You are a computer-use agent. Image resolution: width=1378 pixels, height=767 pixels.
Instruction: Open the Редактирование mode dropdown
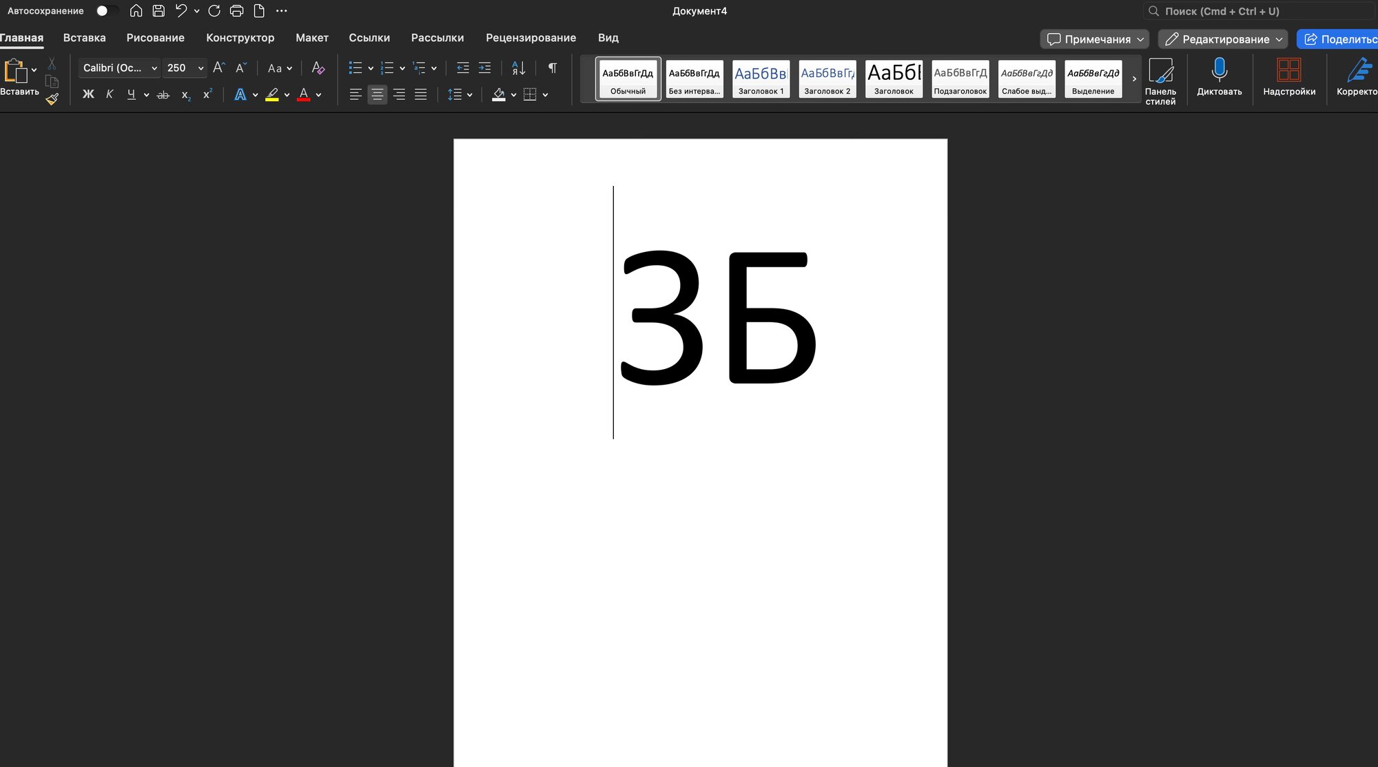1223,39
